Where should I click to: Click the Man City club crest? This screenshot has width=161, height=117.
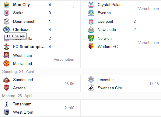point(6,5)
